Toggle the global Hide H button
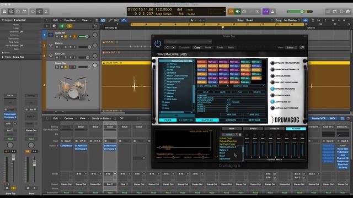The width and height of the screenshot is (353, 198). pos(62,26)
